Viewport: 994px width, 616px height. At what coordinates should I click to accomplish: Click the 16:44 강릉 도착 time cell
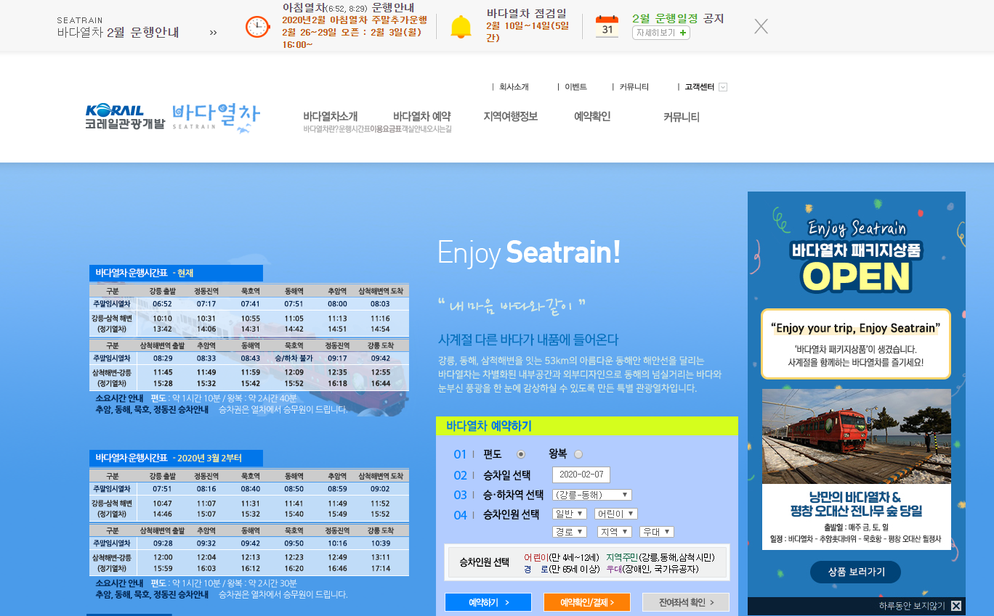381,384
